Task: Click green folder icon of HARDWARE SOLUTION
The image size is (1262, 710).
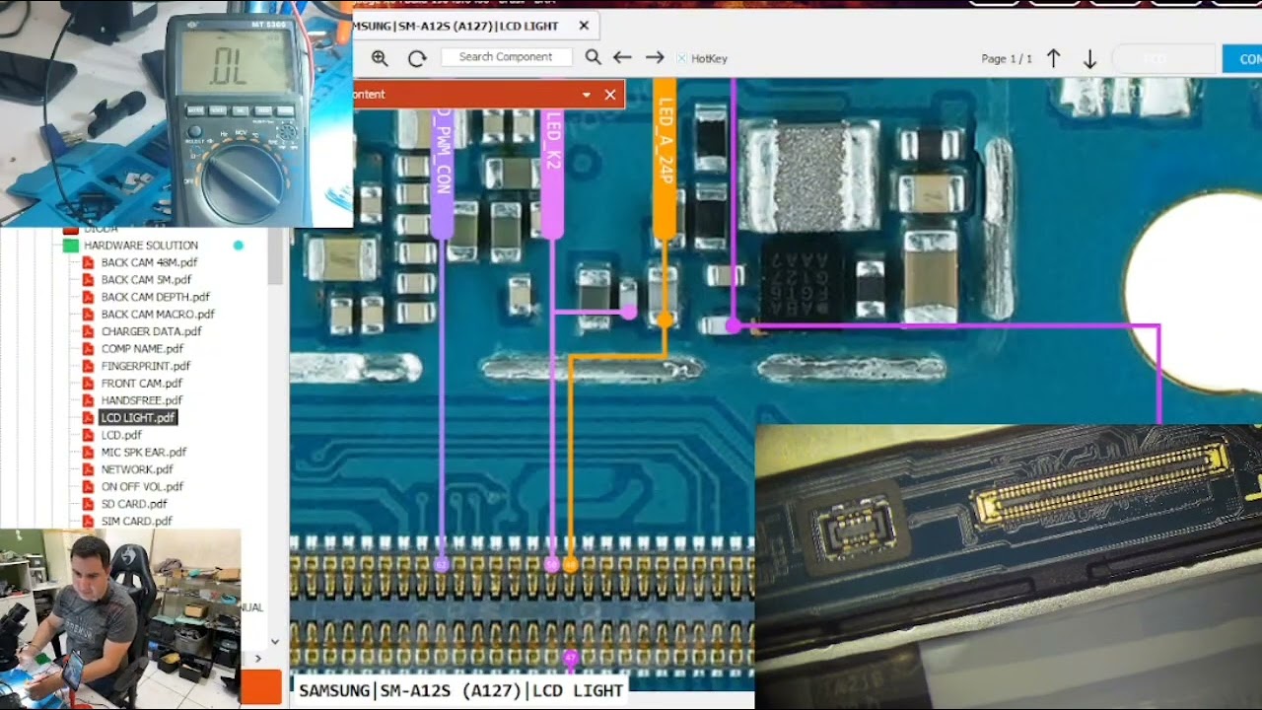Action: pyautogui.click(x=71, y=245)
